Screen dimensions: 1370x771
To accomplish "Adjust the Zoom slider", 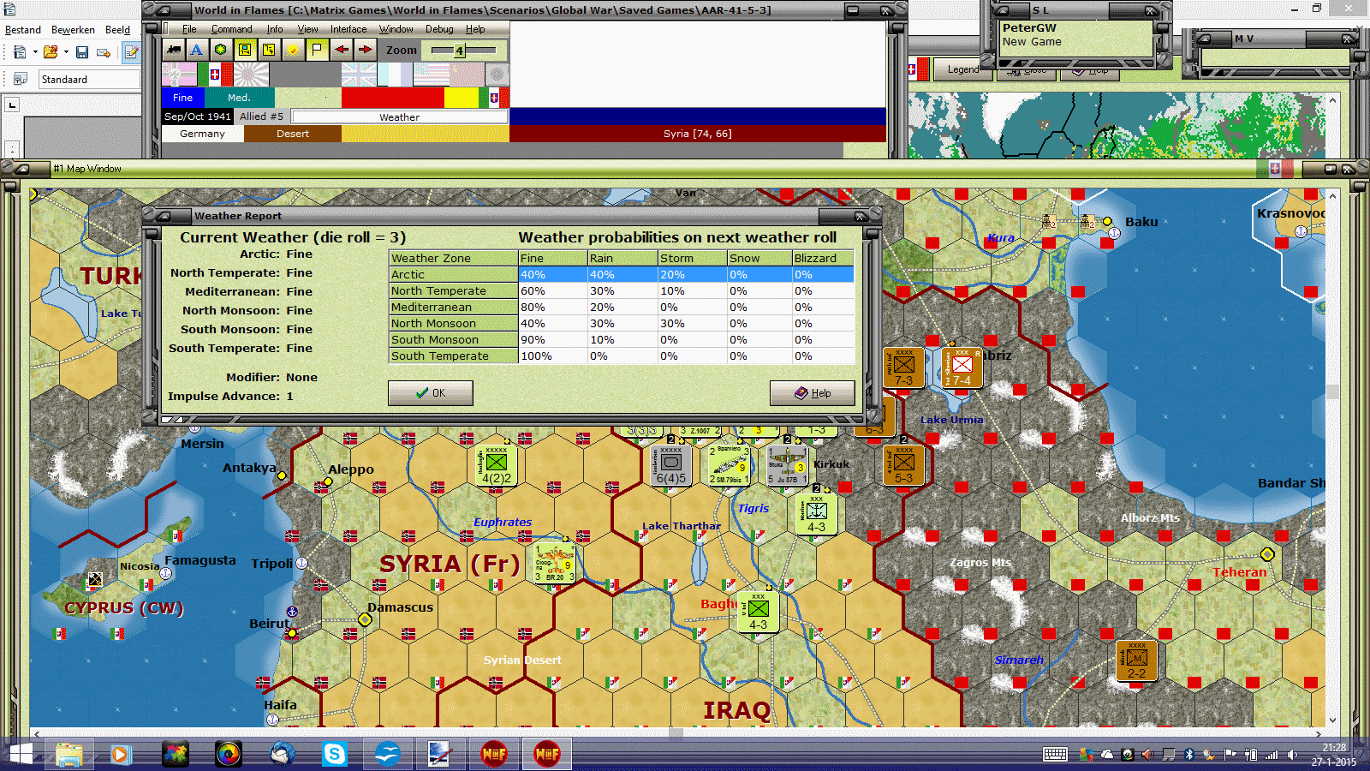I will coord(462,50).
